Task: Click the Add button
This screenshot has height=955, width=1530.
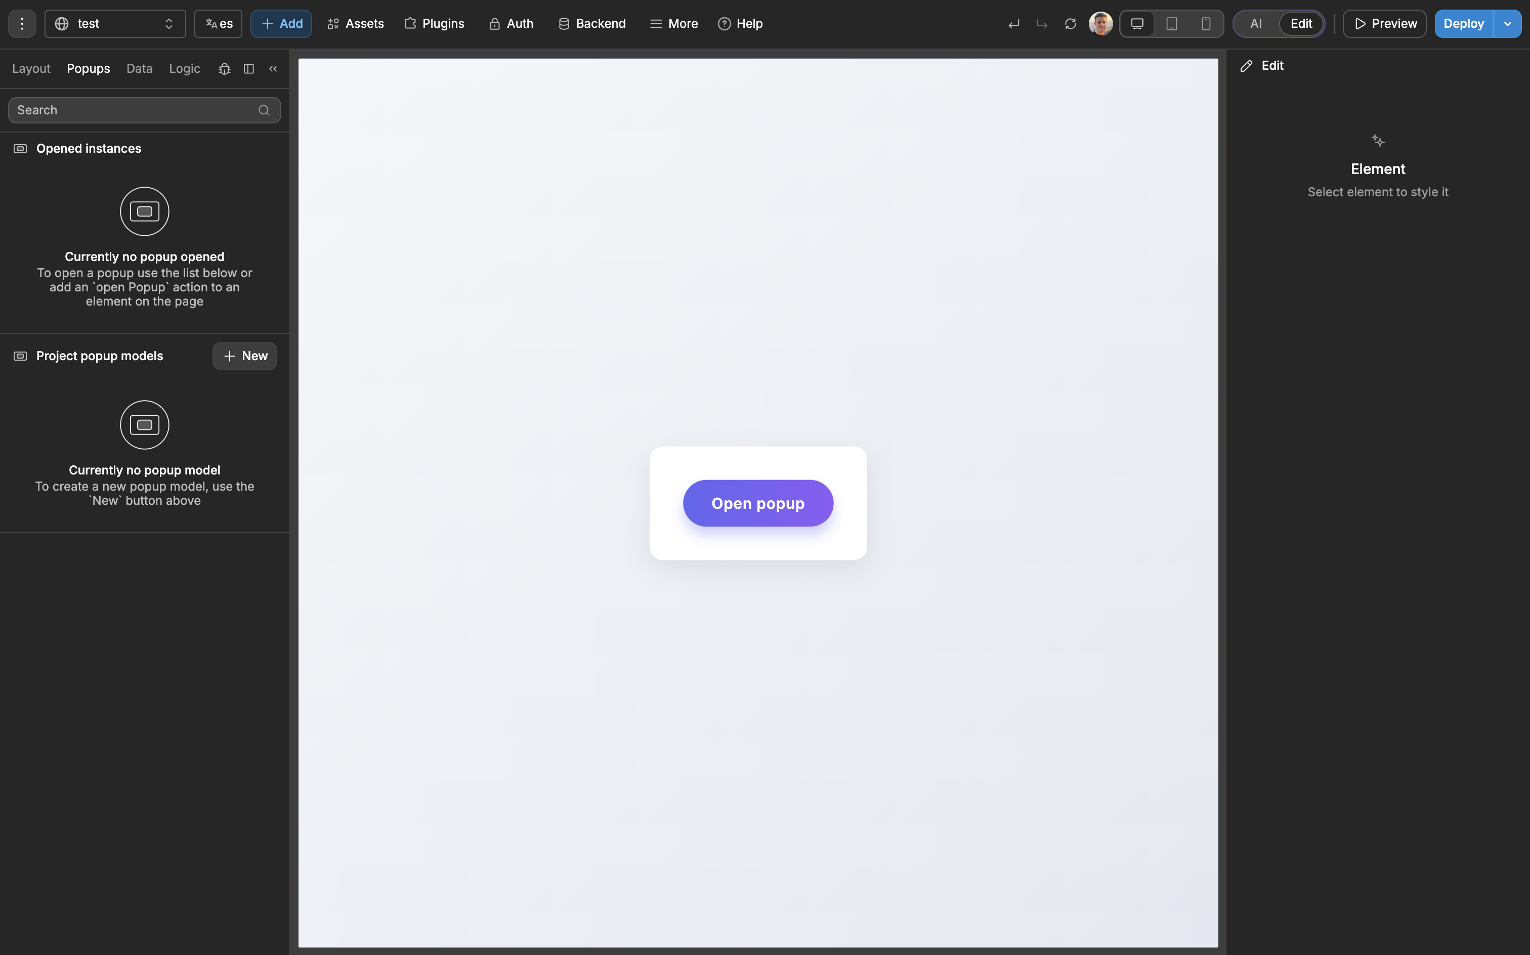Action: pos(281,23)
